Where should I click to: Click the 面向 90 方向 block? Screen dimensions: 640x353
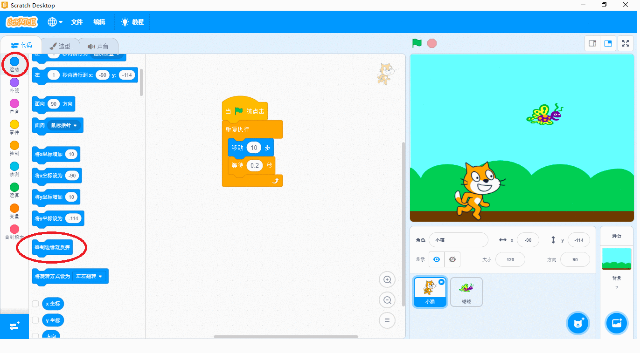point(53,104)
